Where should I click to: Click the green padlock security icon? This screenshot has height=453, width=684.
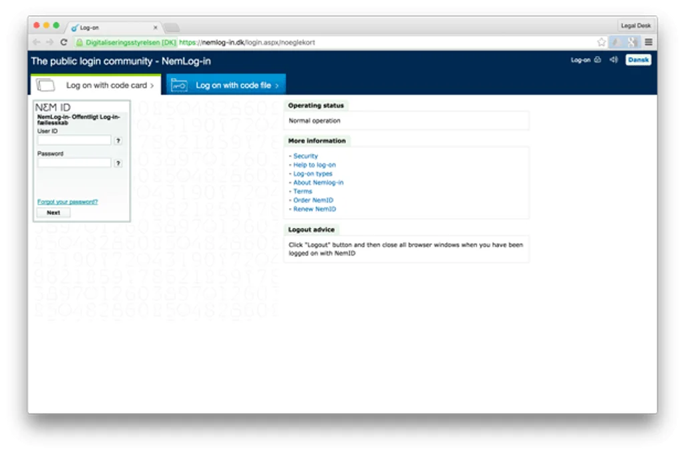[79, 42]
